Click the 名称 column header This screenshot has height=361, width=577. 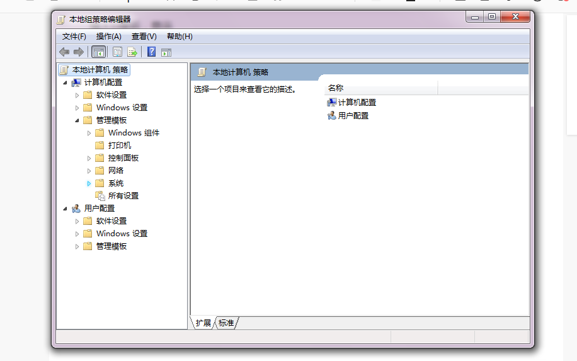(x=381, y=88)
